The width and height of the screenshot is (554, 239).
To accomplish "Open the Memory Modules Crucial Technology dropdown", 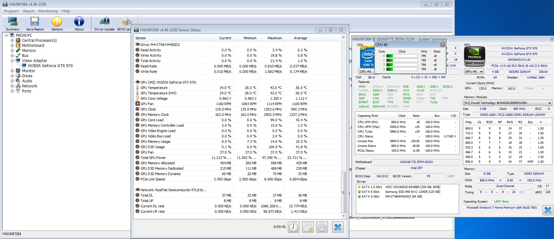I will 507,103.
